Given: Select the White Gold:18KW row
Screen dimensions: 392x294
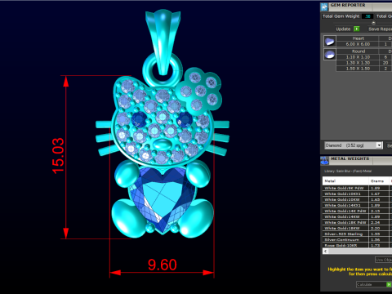Looking at the screenshot, I should [x=357, y=228].
